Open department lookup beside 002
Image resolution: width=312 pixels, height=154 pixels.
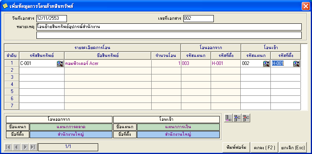266,64
